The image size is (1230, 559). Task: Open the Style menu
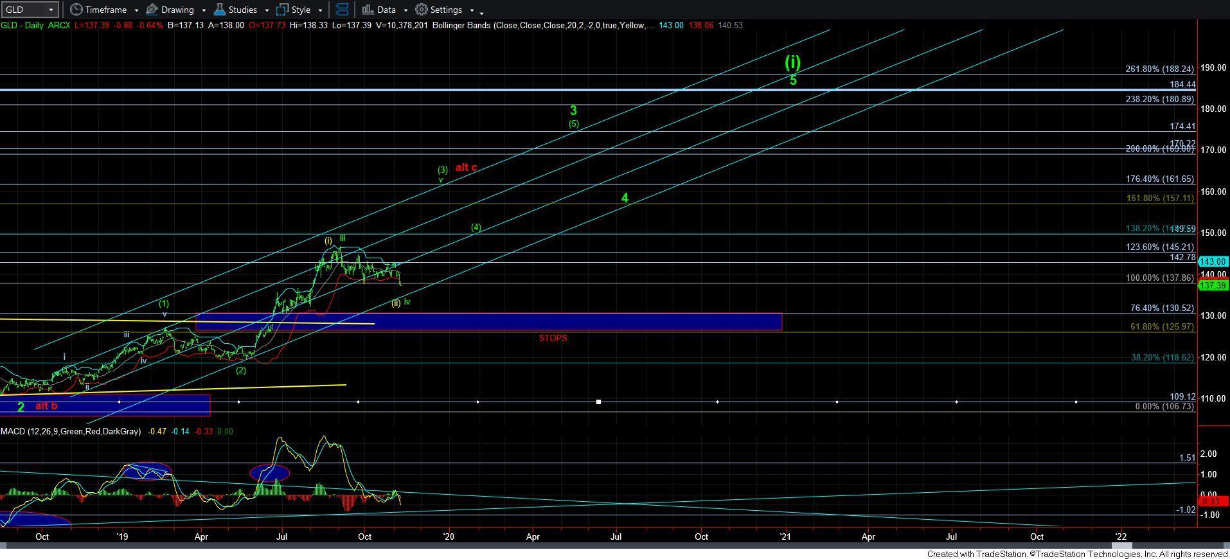click(294, 10)
